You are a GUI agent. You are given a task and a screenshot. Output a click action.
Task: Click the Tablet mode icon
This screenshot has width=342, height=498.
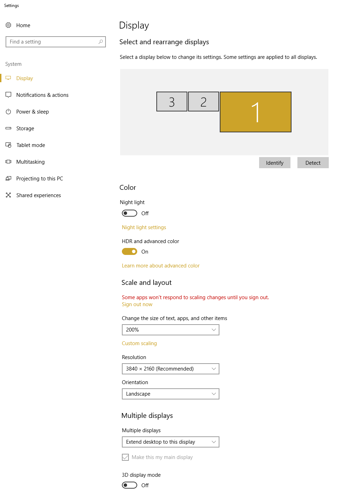8,145
